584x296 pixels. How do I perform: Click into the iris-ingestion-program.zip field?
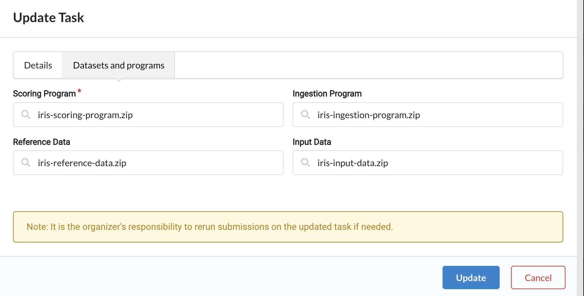(x=435, y=115)
